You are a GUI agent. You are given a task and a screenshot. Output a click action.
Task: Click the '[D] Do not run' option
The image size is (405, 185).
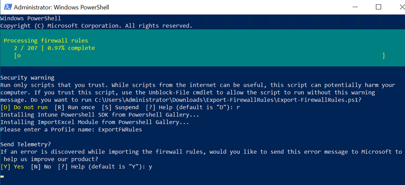24,108
